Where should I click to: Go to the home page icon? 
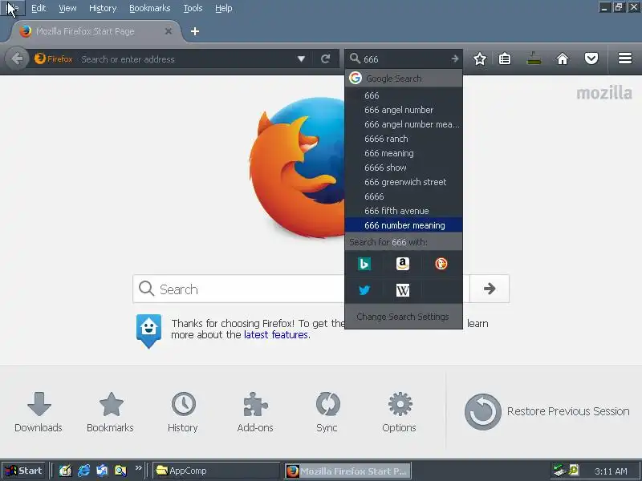pos(563,59)
